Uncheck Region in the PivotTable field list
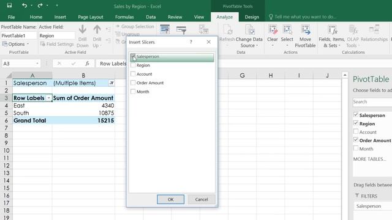392x220 pixels. (356, 123)
